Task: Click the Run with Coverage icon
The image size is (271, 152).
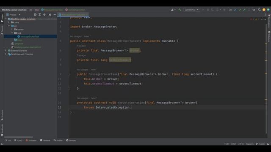Action: click(x=212, y=10)
